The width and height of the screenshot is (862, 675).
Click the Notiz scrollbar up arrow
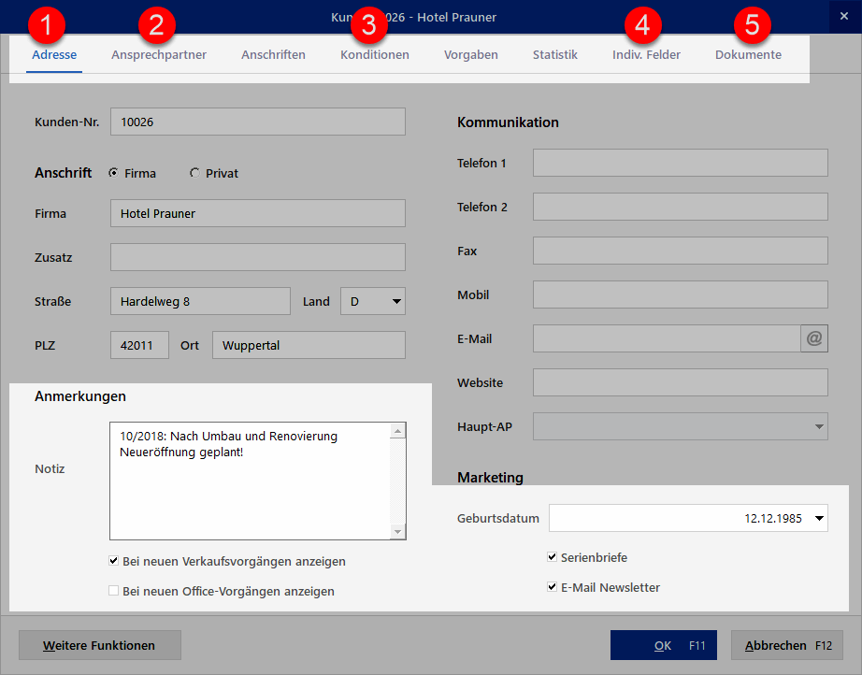(397, 430)
